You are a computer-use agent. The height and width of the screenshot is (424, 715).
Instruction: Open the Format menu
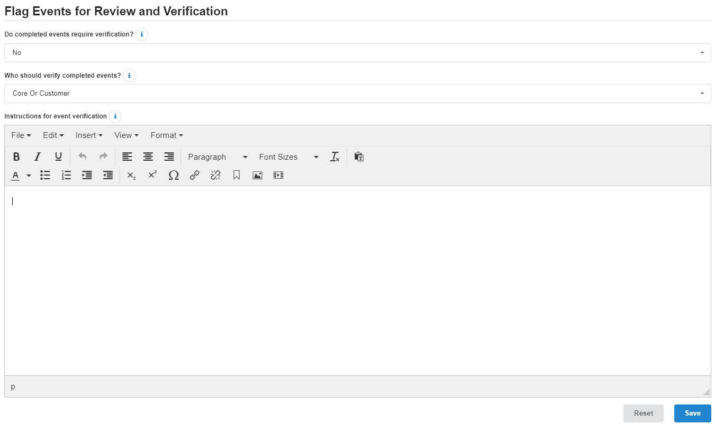[x=167, y=135]
